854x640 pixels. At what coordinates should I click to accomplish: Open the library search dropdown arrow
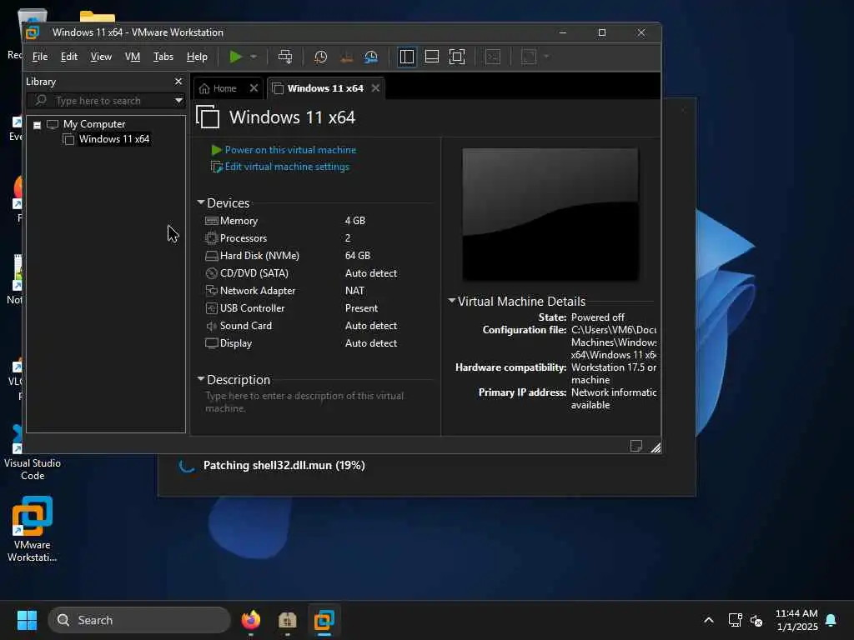tap(178, 101)
